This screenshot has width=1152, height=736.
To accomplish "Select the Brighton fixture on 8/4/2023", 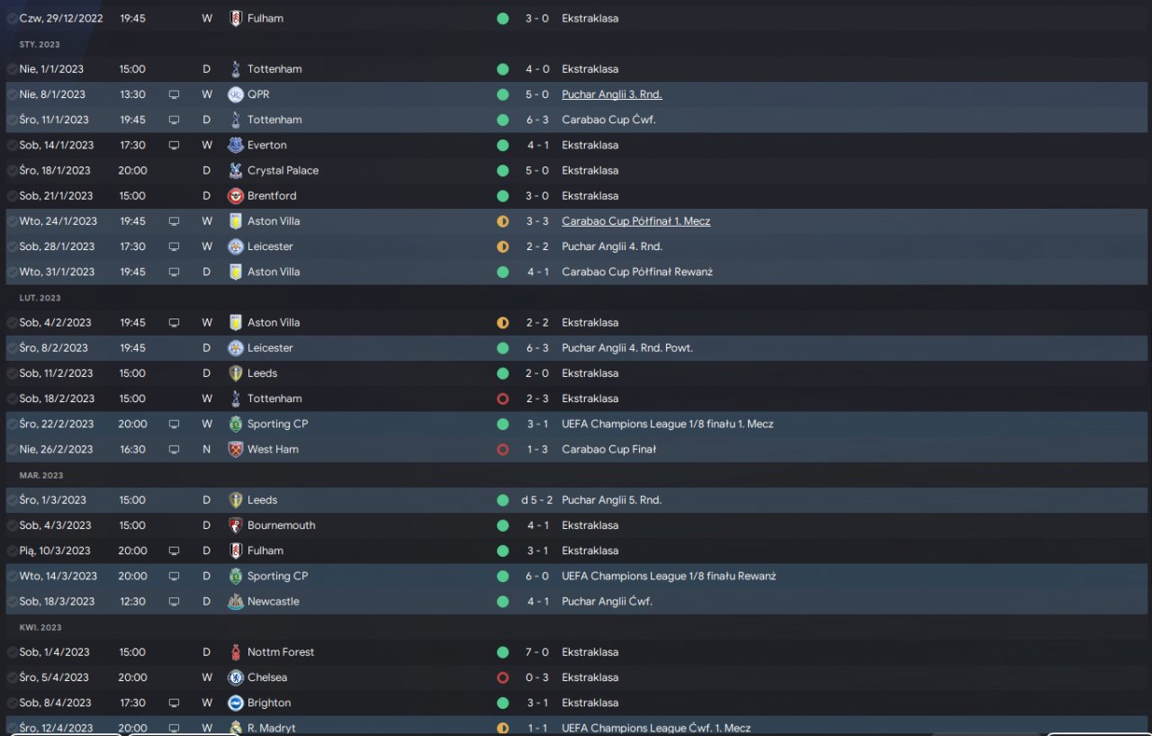I will 576,703.
